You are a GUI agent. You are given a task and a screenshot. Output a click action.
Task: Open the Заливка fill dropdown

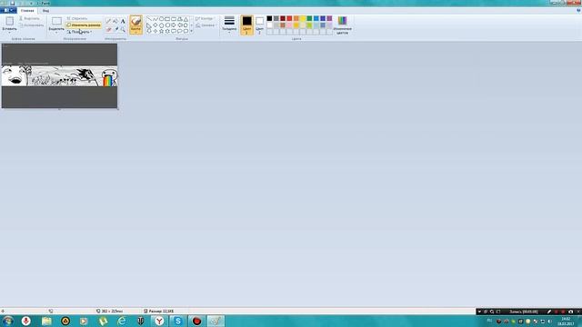pyautogui.click(x=206, y=25)
